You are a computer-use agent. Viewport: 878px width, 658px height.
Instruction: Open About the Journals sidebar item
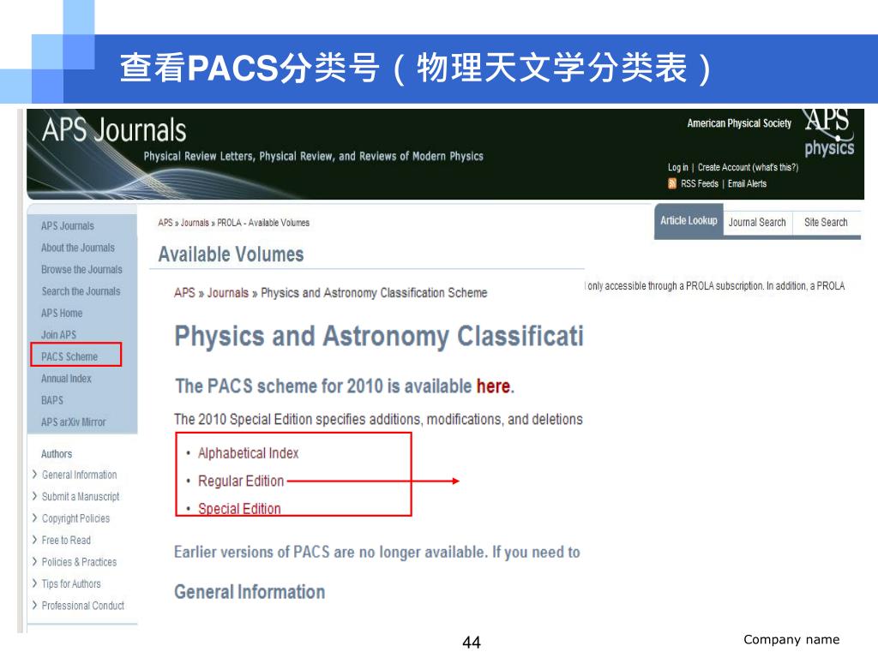pyautogui.click(x=78, y=248)
